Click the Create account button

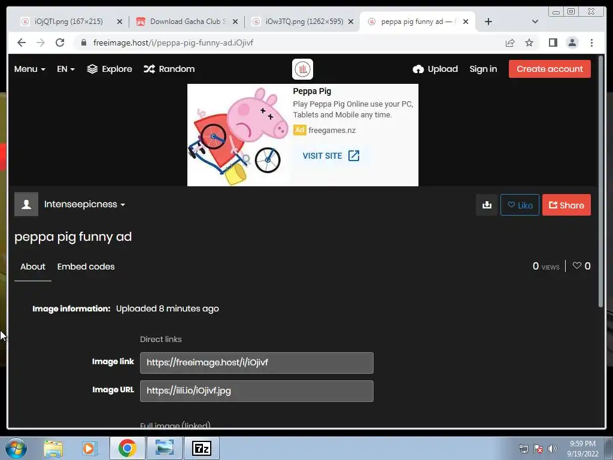pos(550,69)
